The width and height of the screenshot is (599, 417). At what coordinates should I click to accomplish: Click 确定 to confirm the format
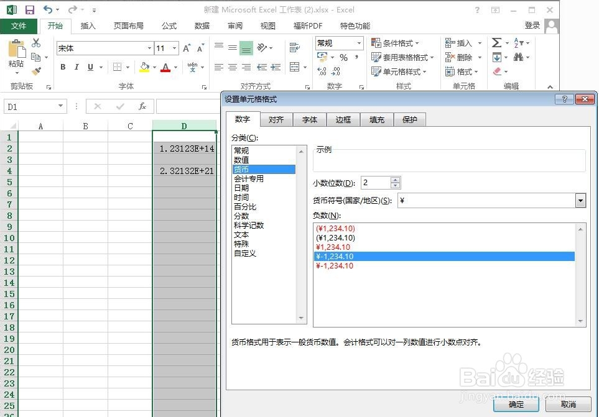(516, 405)
